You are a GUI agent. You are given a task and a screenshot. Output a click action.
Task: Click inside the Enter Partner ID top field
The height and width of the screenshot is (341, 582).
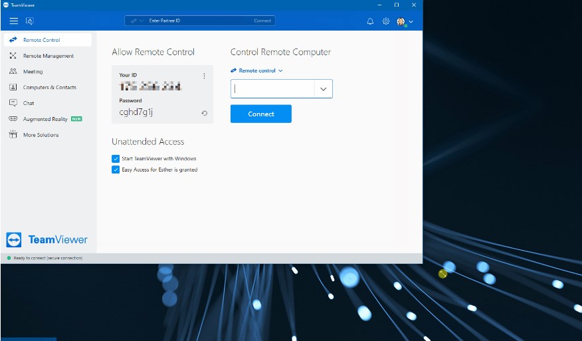(x=200, y=21)
